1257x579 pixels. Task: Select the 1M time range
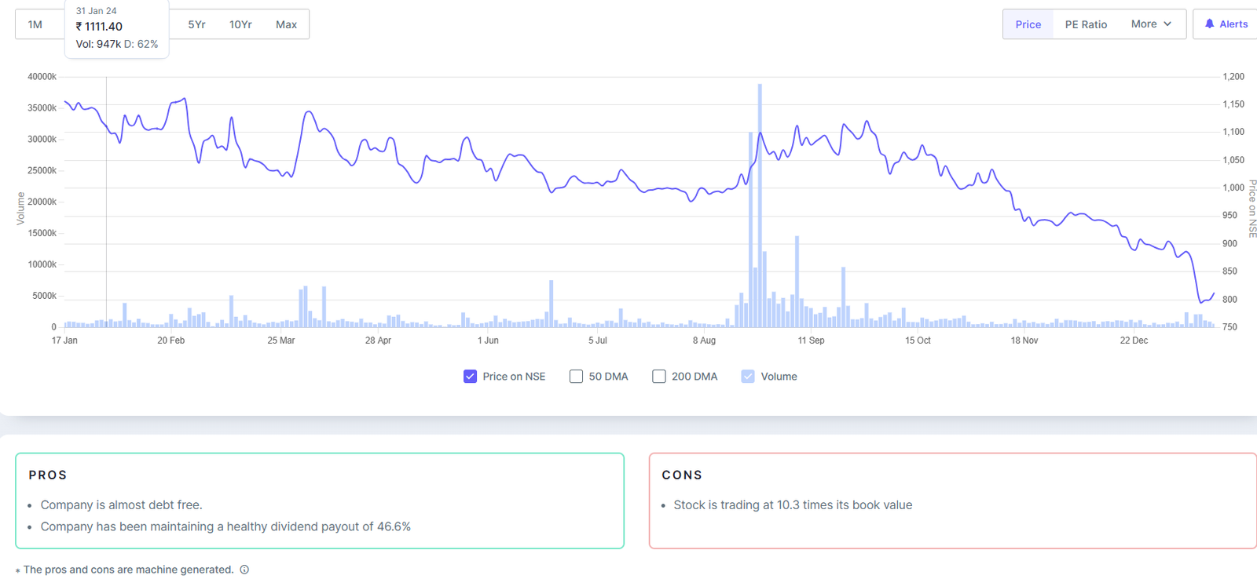click(x=35, y=24)
